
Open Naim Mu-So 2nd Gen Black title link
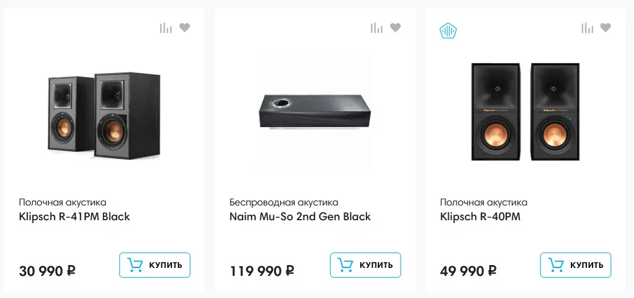[x=300, y=216]
